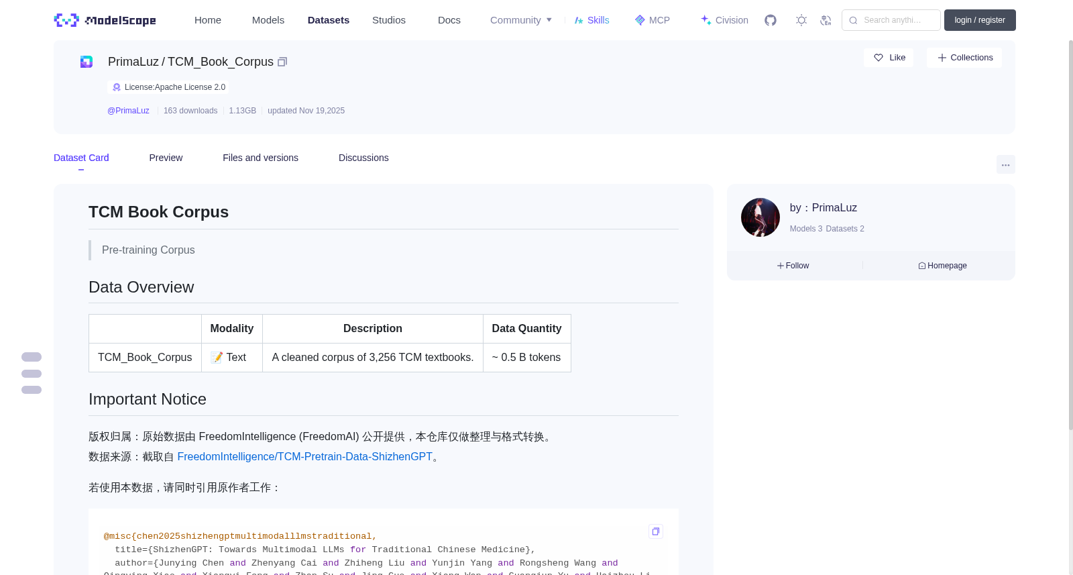The width and height of the screenshot is (1073, 575).
Task: Click the 'updated Nov 19,2025' text
Action: (306, 111)
